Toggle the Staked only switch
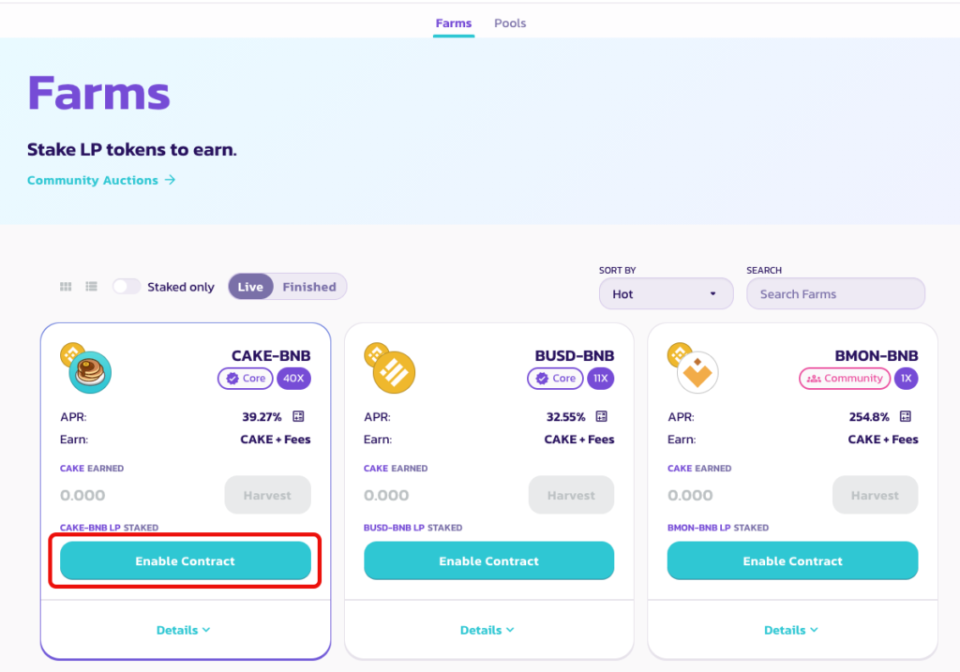 coord(127,287)
